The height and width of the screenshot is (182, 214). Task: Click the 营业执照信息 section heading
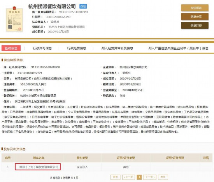pos(13,60)
